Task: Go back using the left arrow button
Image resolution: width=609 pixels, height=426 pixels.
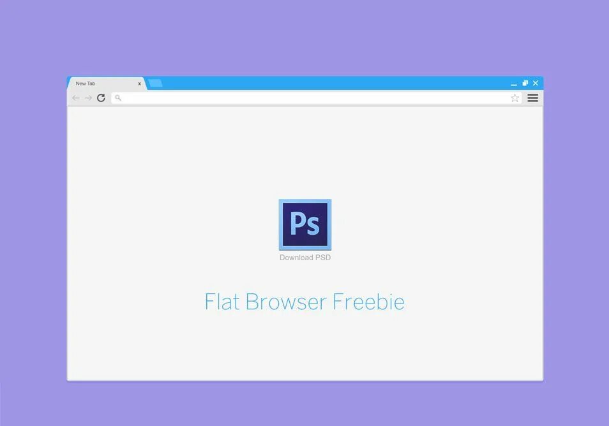Action: (76, 98)
